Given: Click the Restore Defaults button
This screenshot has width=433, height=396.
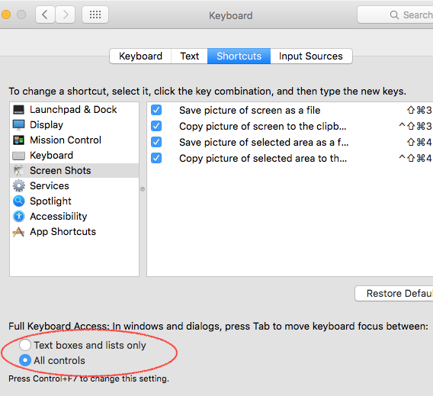Looking at the screenshot, I should (394, 294).
